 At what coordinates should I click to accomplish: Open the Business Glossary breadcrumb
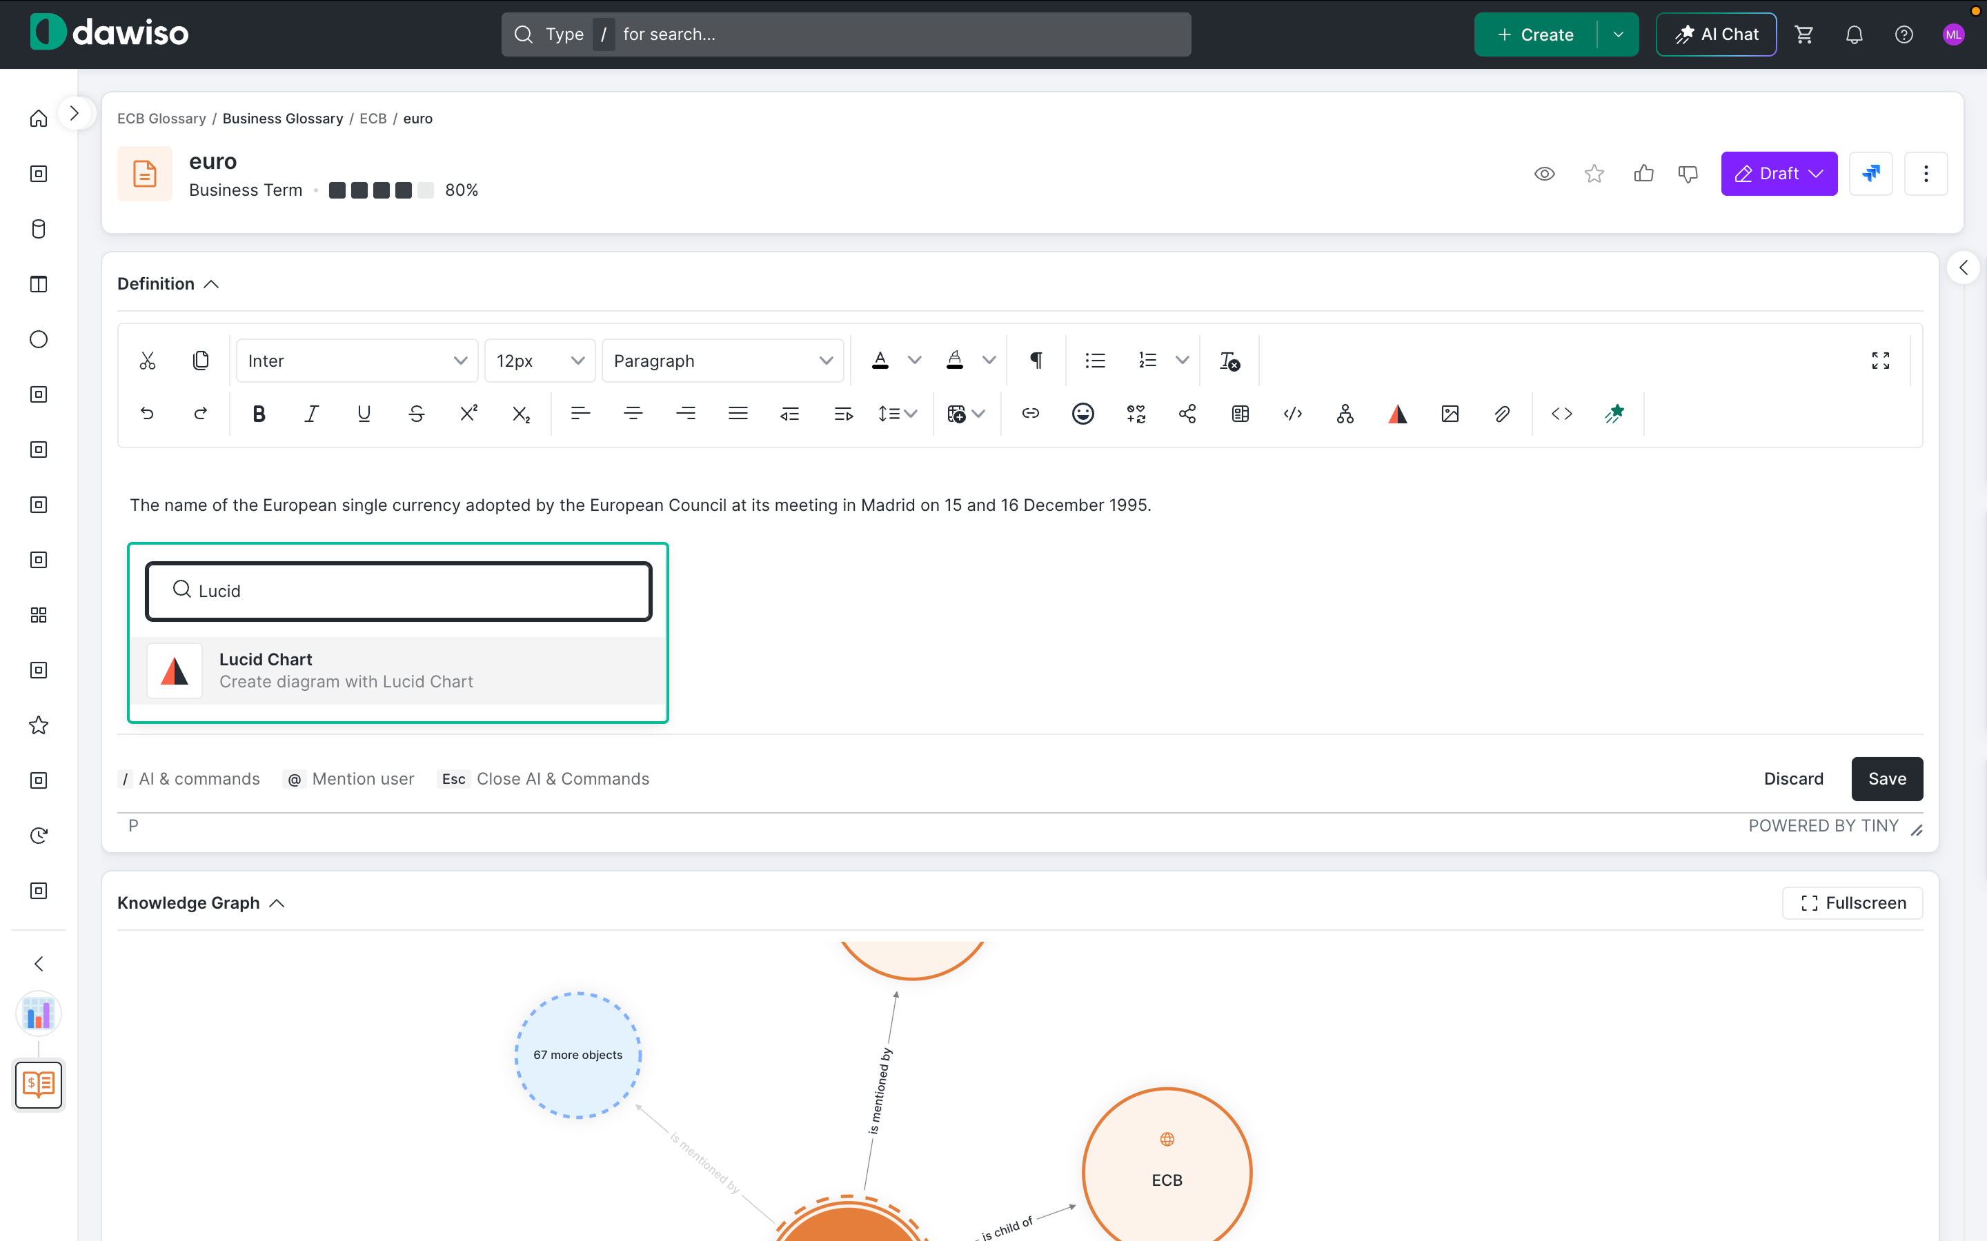(x=282, y=118)
